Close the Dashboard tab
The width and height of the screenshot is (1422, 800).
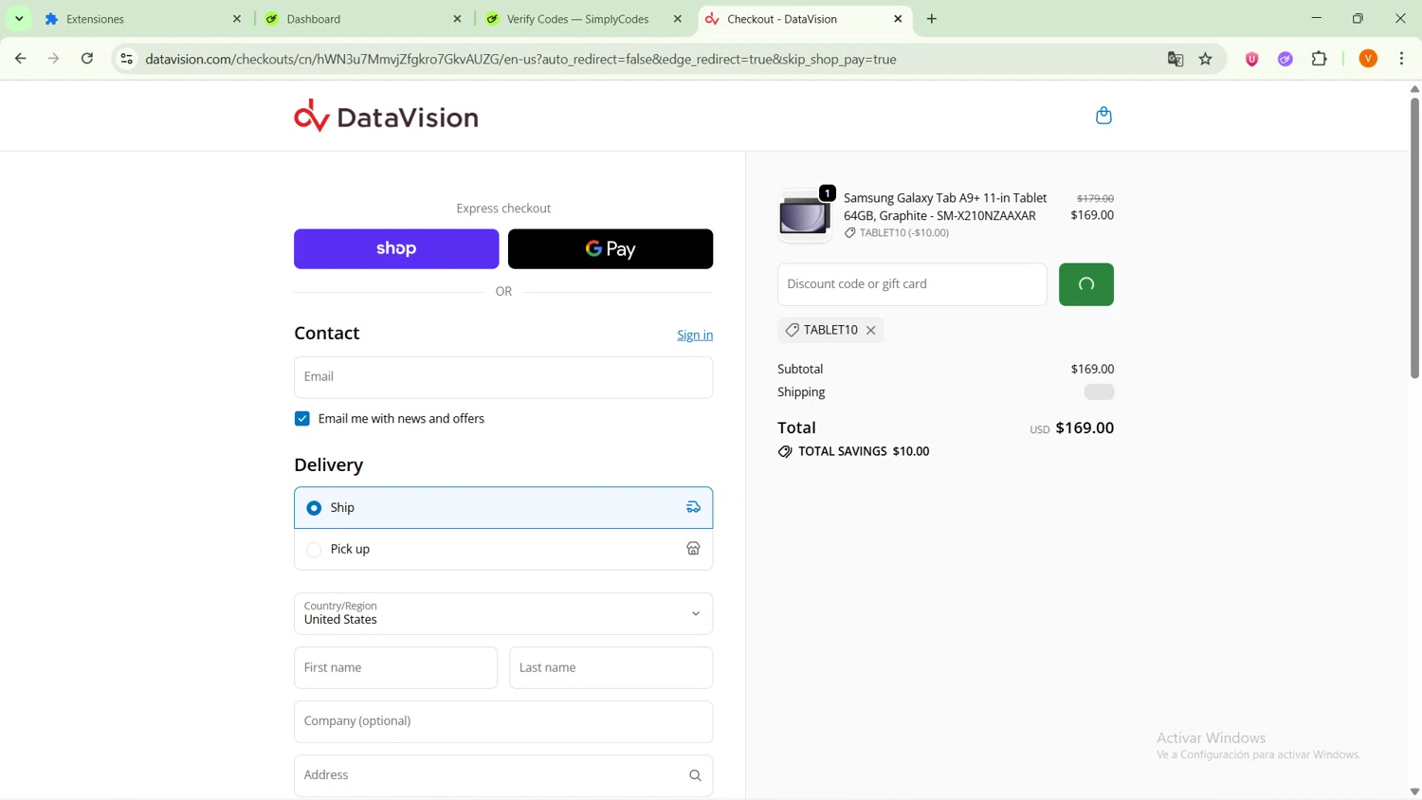coord(457,19)
